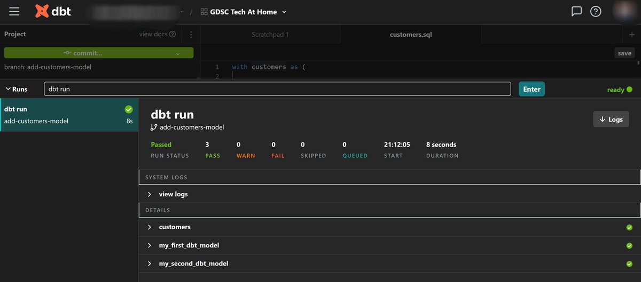Click code line 1 in the editor
This screenshot has height=282, width=641.
point(268,67)
